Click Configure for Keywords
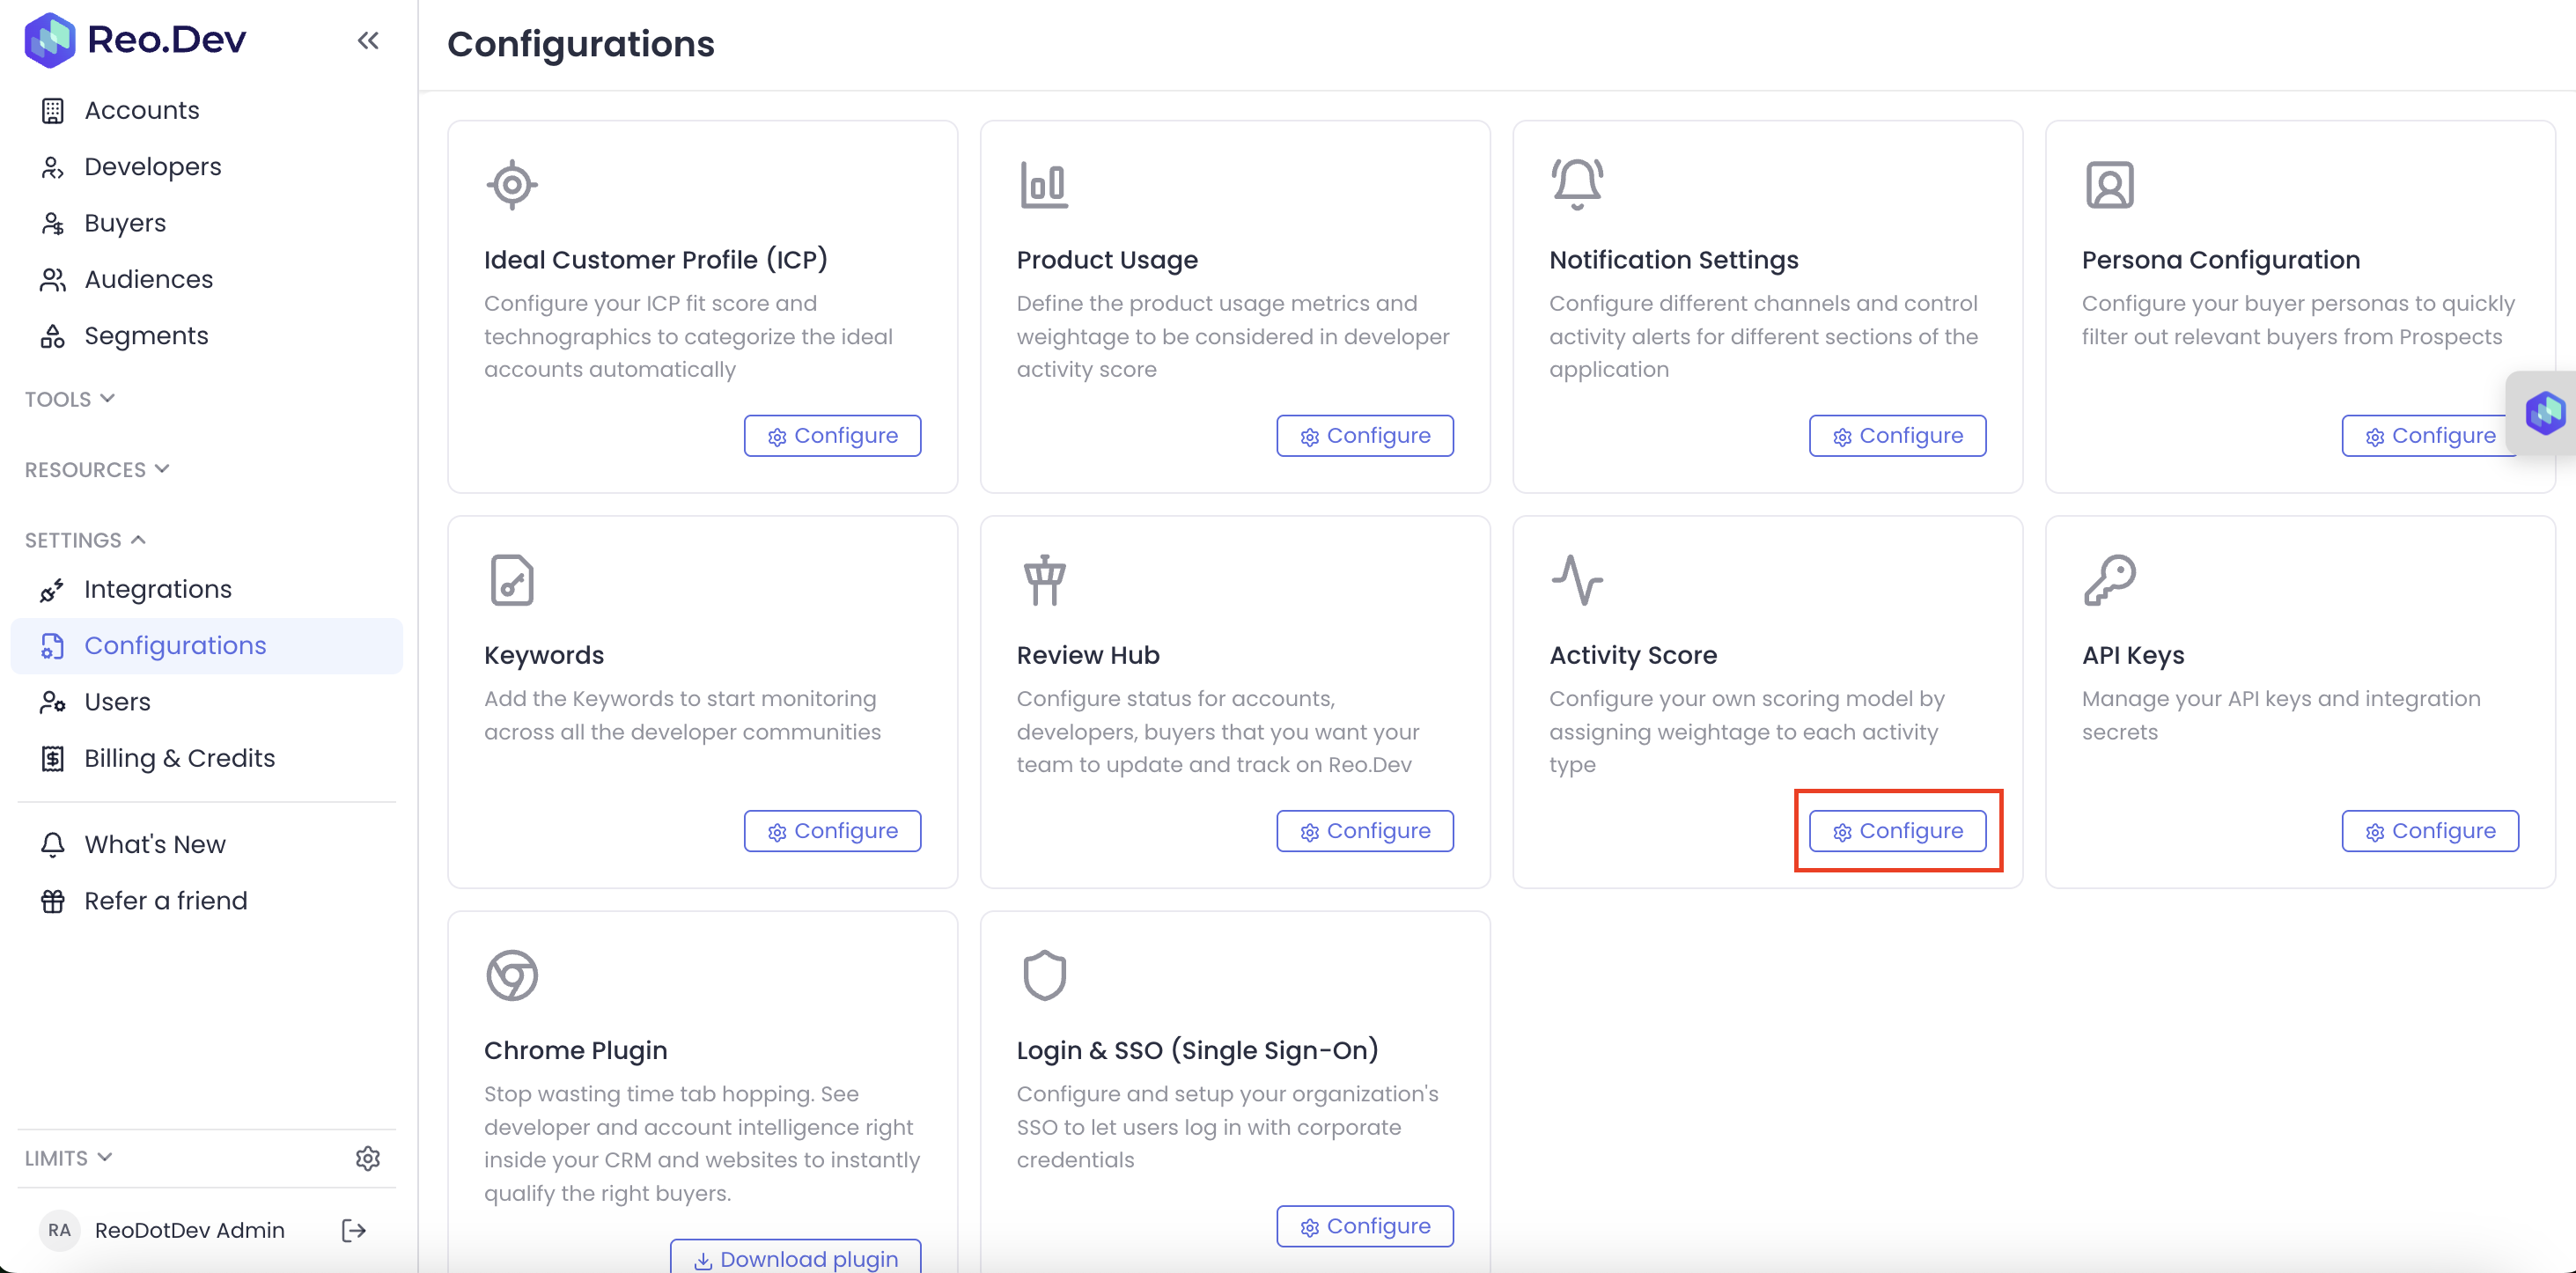This screenshot has height=1273, width=2576. point(832,831)
